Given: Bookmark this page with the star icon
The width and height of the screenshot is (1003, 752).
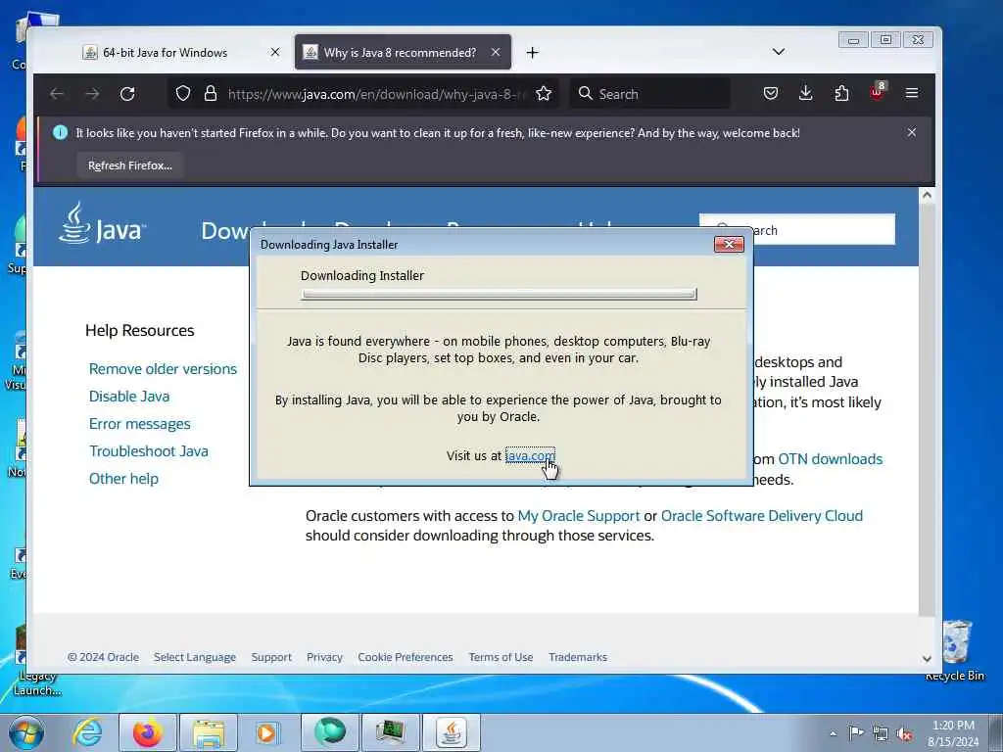Looking at the screenshot, I should coord(544,94).
